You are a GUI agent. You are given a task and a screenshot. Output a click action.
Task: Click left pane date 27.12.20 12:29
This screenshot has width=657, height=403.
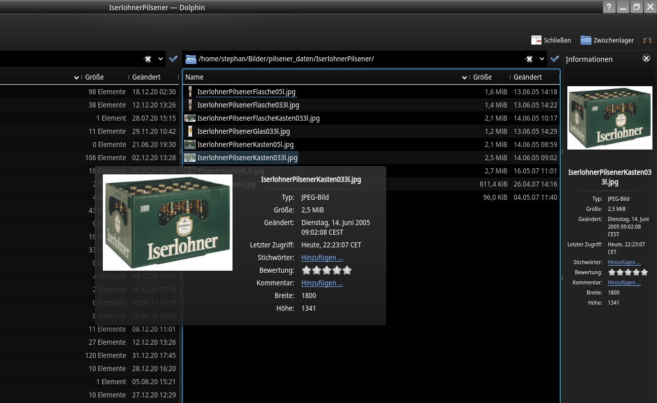click(154, 395)
